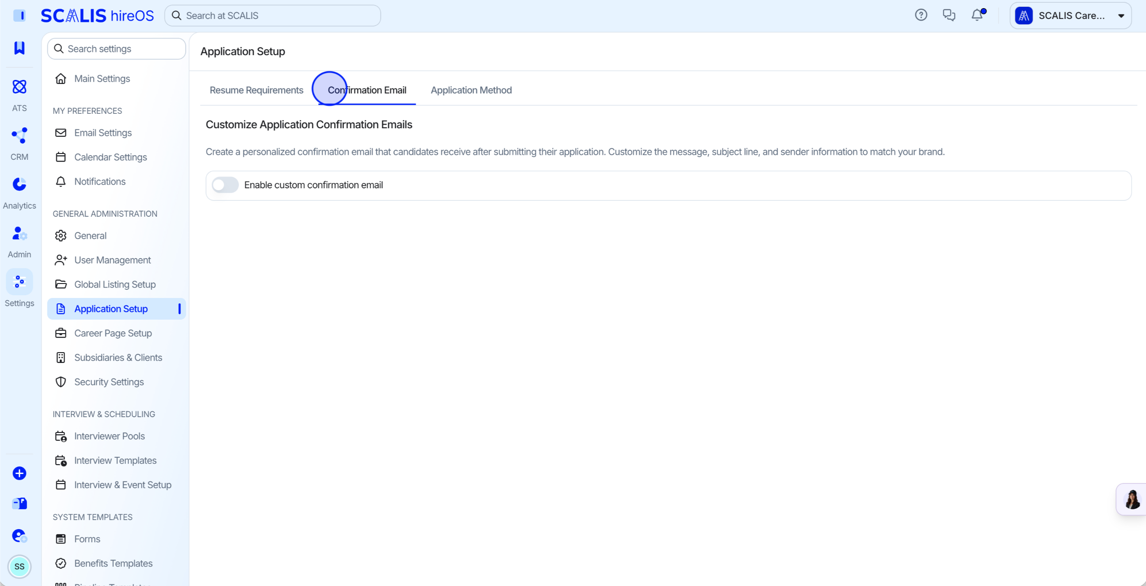1146x586 pixels.
Task: Click the Main Settings home icon
Action: pos(60,79)
